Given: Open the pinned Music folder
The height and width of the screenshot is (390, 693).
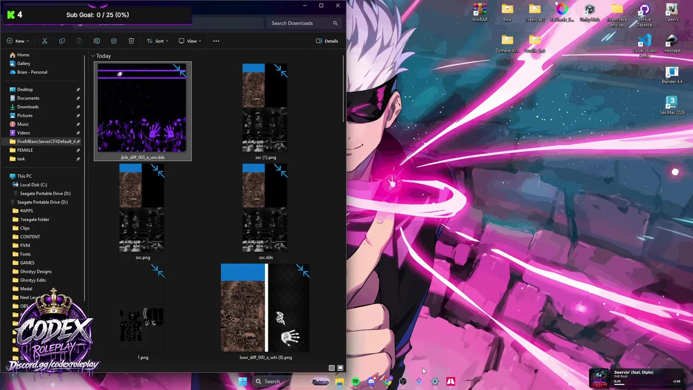Looking at the screenshot, I should [x=19, y=124].
